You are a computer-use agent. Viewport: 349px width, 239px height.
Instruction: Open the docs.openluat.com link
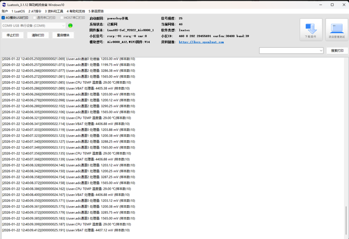coord(201,42)
